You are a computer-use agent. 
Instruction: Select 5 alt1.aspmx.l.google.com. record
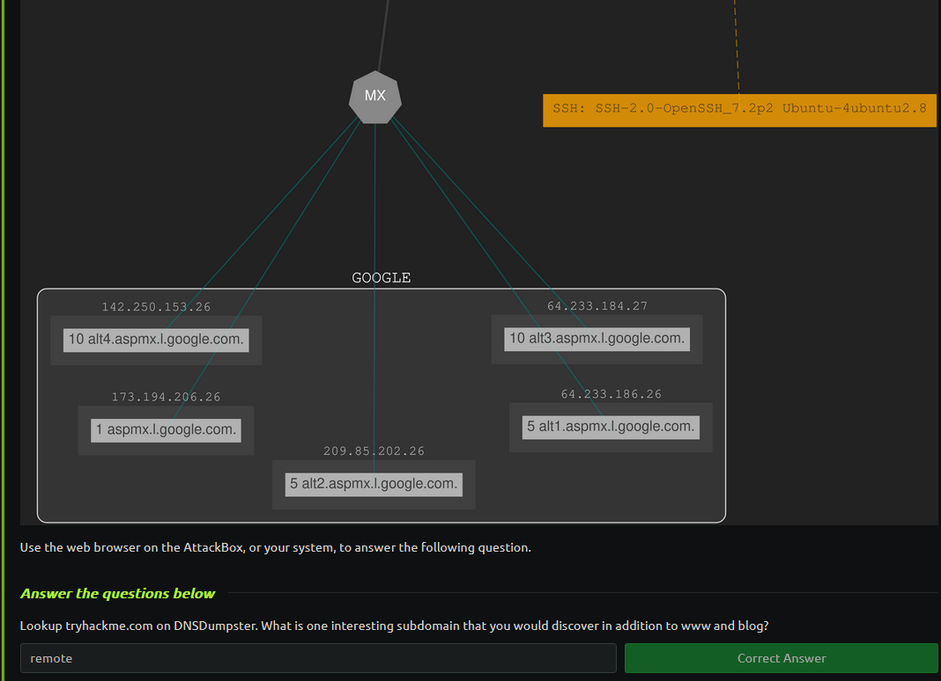point(611,428)
